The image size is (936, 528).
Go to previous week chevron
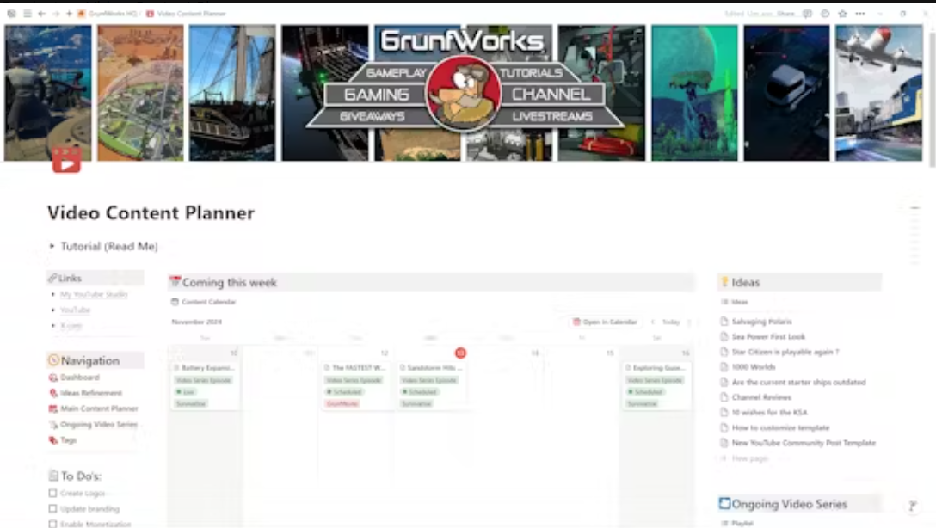(x=652, y=322)
